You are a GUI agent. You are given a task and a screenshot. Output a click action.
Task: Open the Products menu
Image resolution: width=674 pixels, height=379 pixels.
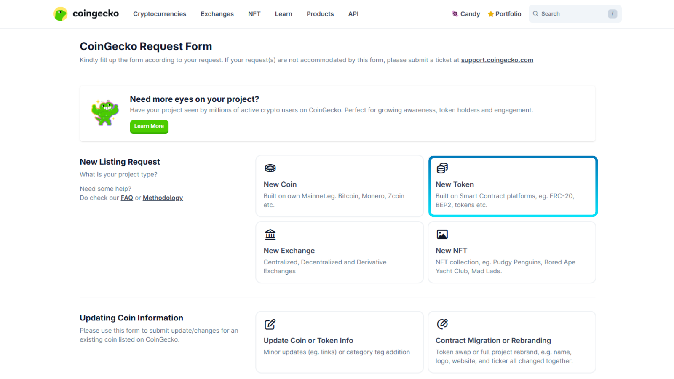click(x=320, y=14)
